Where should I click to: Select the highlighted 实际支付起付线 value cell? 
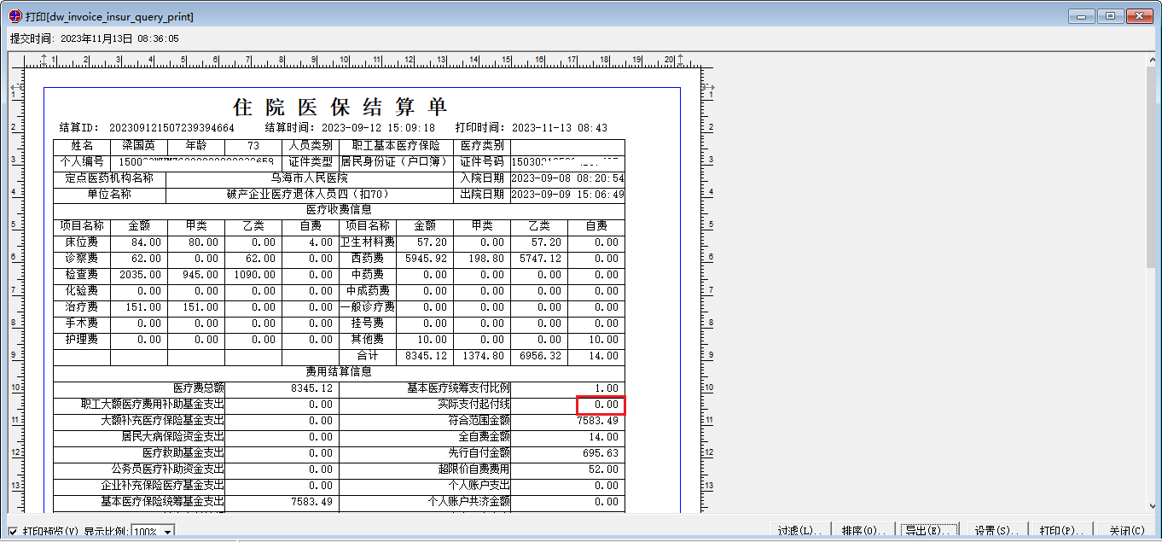[x=601, y=405]
